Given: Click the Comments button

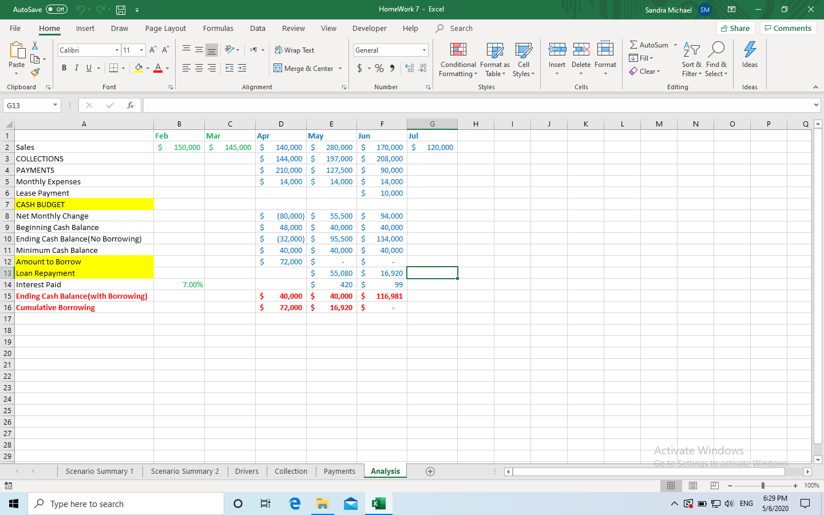Looking at the screenshot, I should [788, 28].
